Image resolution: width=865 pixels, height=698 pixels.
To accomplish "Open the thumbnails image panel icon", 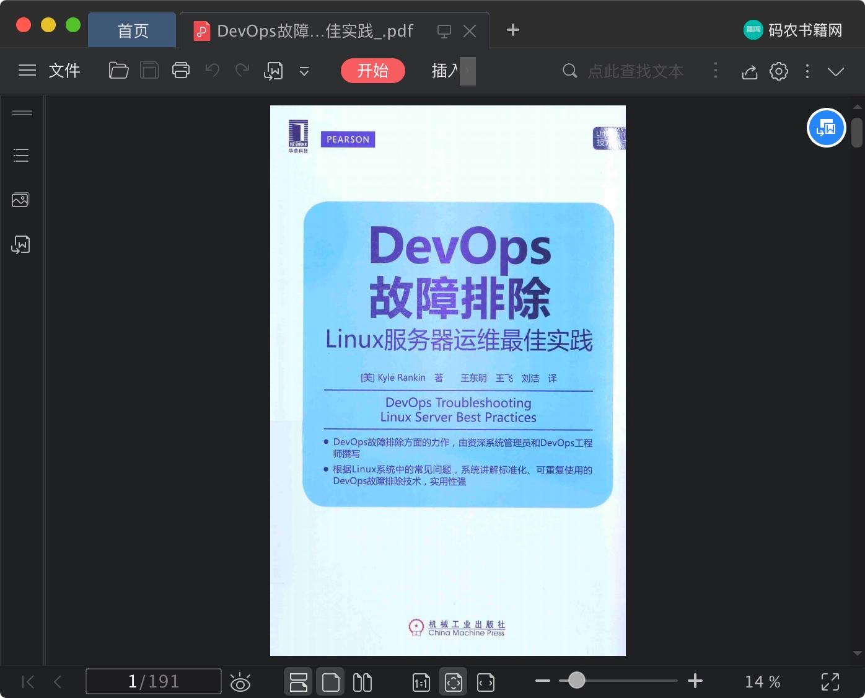I will [20, 200].
